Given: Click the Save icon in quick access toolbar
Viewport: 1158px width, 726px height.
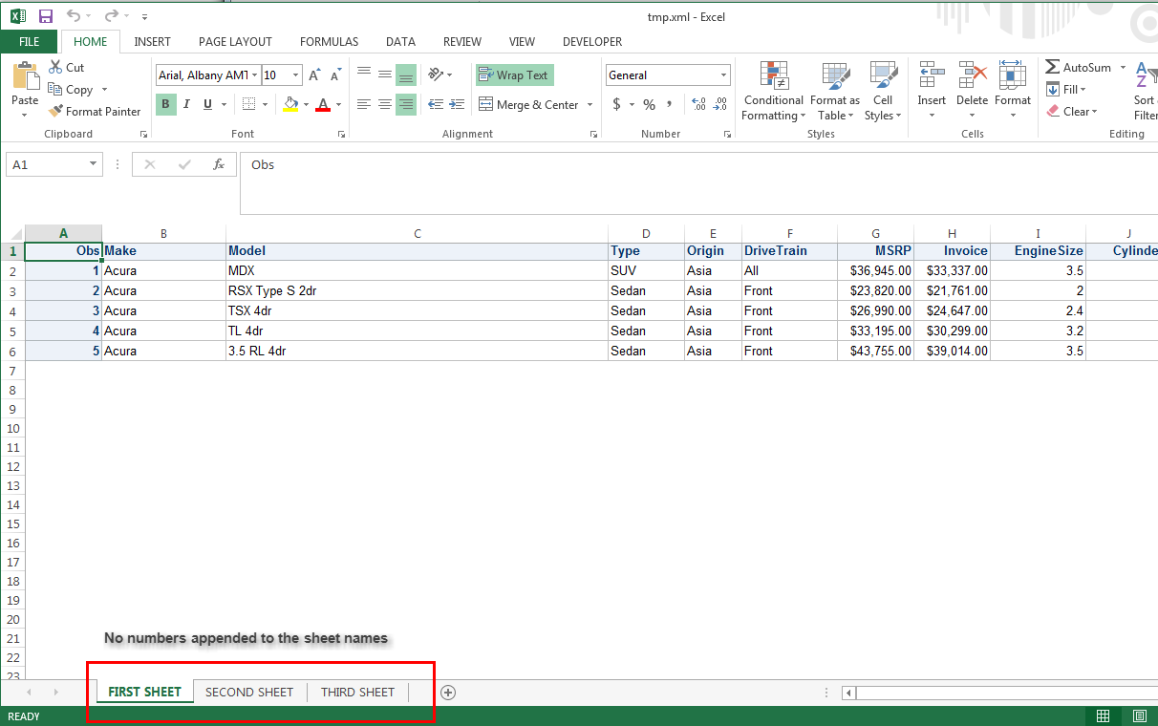Looking at the screenshot, I should 45,16.
